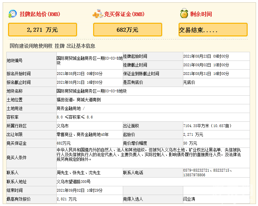Click the 竞买保证金(RMB) red heading
The width and height of the screenshot is (258, 206).
click(124, 14)
